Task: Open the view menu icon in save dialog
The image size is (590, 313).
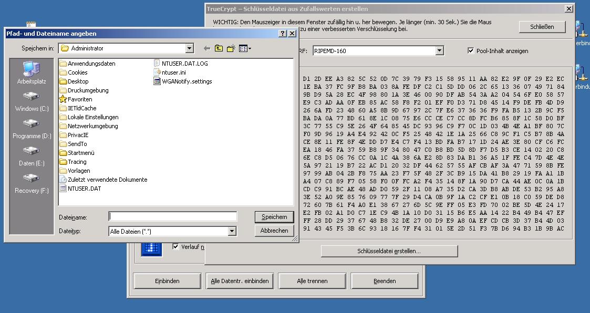Action: [x=245, y=48]
